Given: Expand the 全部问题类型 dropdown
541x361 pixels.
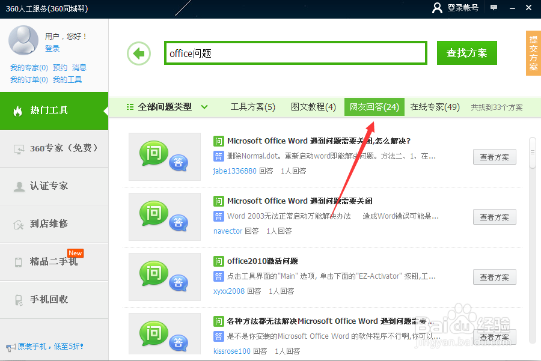Looking at the screenshot, I should pyautogui.click(x=204, y=107).
